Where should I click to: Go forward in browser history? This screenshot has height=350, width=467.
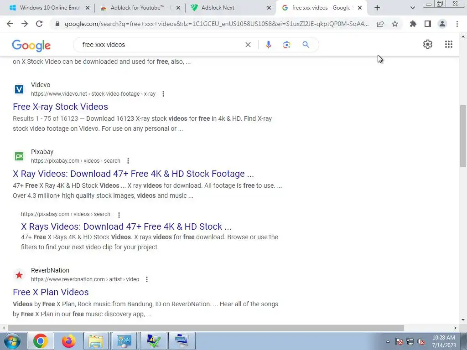25,24
